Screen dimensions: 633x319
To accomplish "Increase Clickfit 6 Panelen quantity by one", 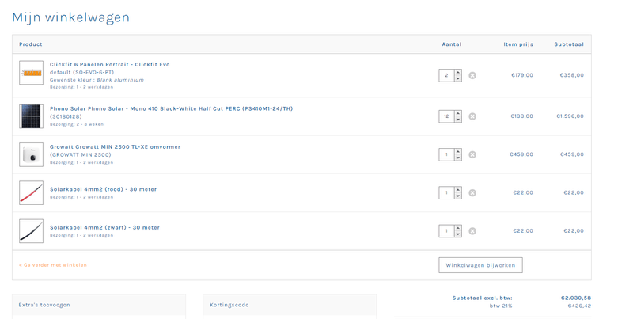I will [x=458, y=72].
